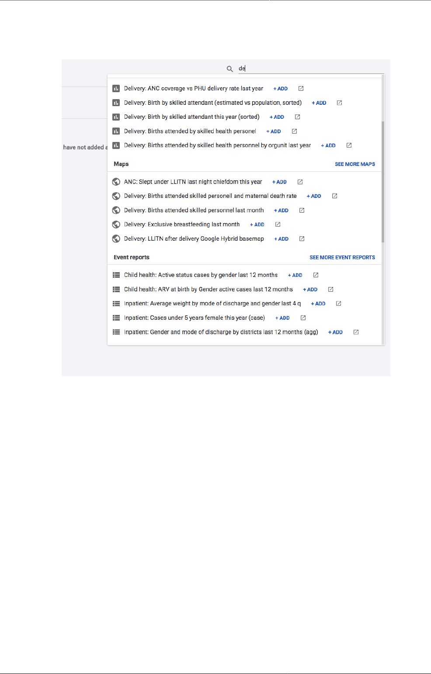Click globe icon for 'Delivery: LLITN after delivery'
The image size is (431, 674).
coord(116,239)
